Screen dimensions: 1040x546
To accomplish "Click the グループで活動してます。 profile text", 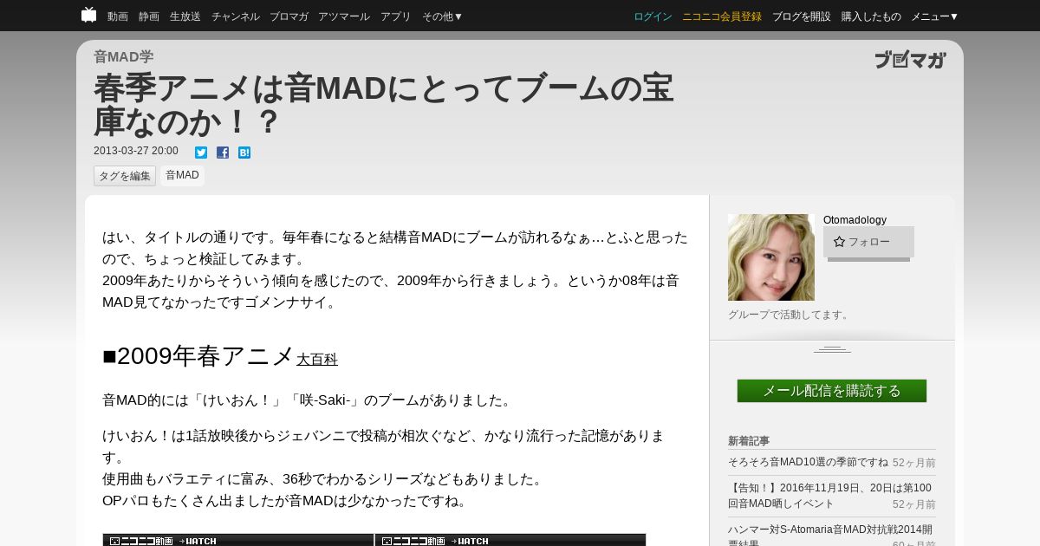I will 790,315.
